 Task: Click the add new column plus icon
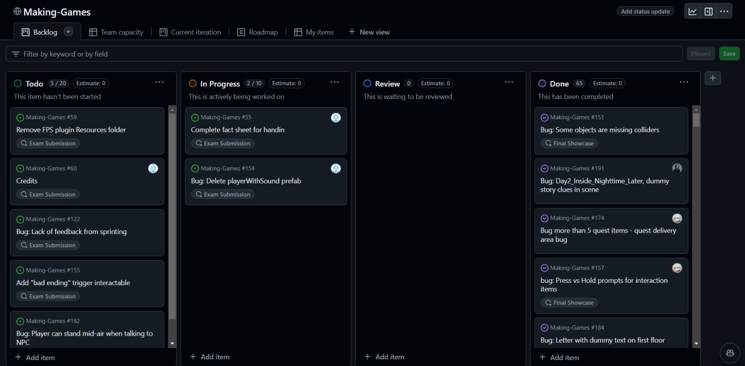[712, 78]
